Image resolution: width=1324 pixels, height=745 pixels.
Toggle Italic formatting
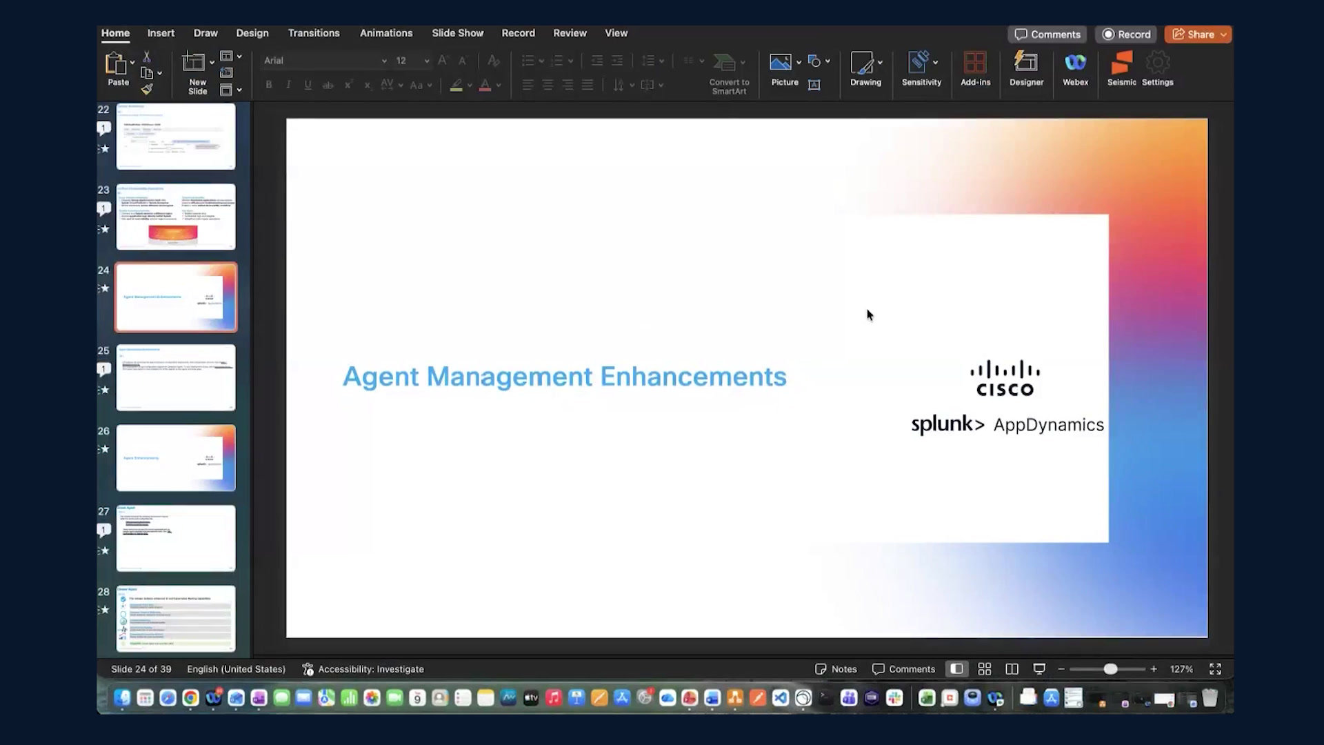(x=288, y=85)
